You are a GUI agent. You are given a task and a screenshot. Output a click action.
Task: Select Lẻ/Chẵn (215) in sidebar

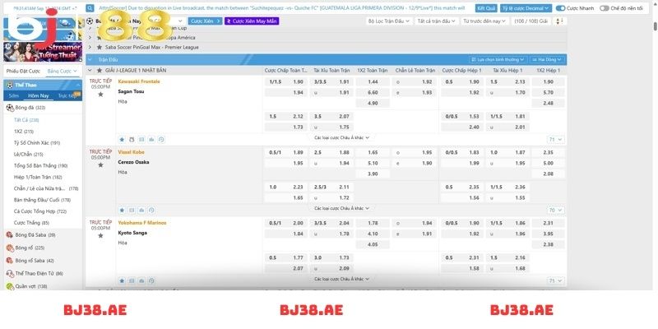(x=29, y=154)
